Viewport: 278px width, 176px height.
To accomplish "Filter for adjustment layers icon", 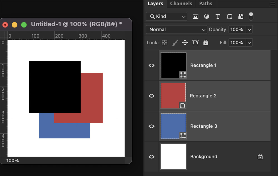I will 207,16.
